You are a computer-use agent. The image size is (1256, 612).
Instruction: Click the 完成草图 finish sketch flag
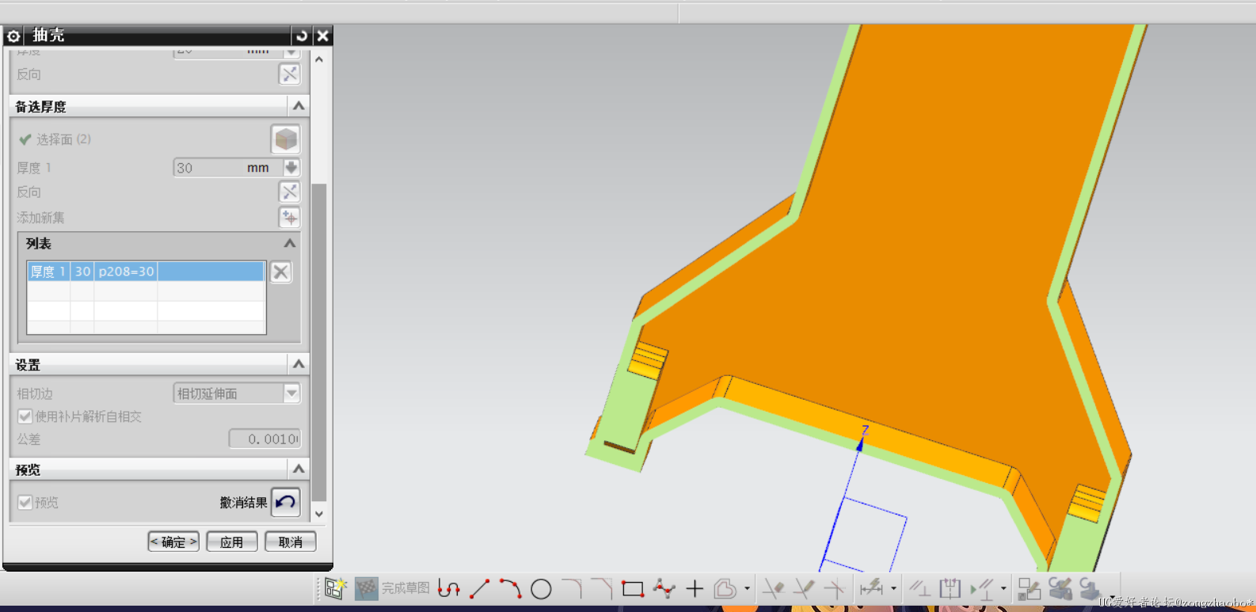[x=367, y=588]
